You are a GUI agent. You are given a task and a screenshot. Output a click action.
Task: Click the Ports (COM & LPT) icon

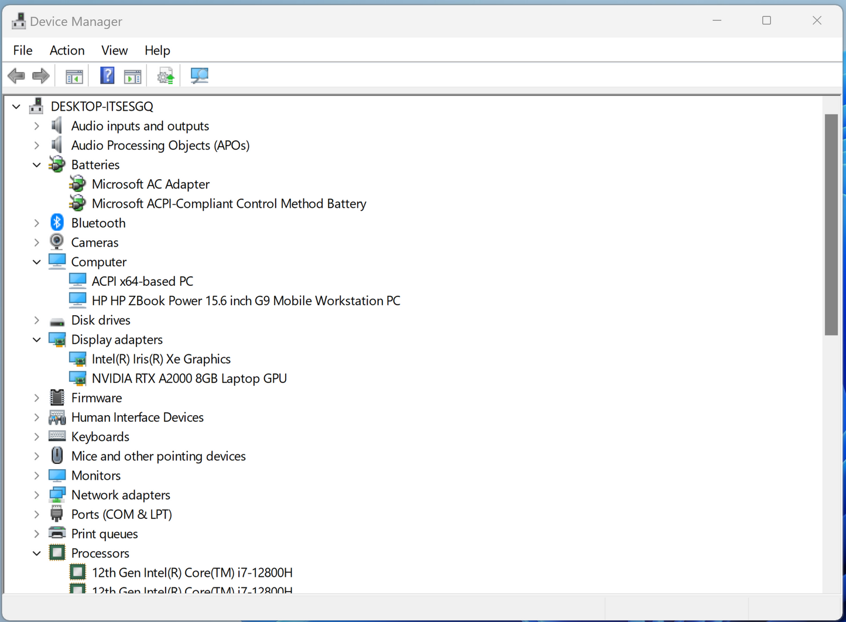coord(57,514)
